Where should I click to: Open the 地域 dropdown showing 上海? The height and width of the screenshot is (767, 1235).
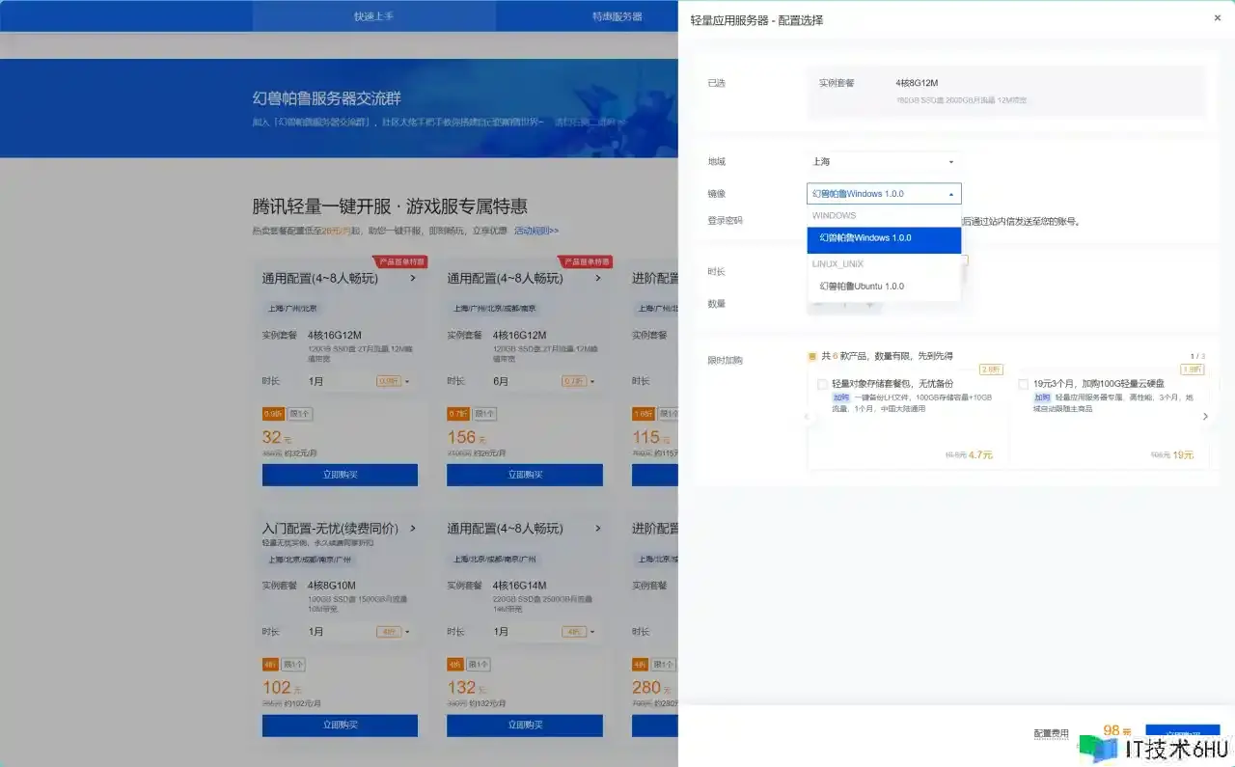883,162
